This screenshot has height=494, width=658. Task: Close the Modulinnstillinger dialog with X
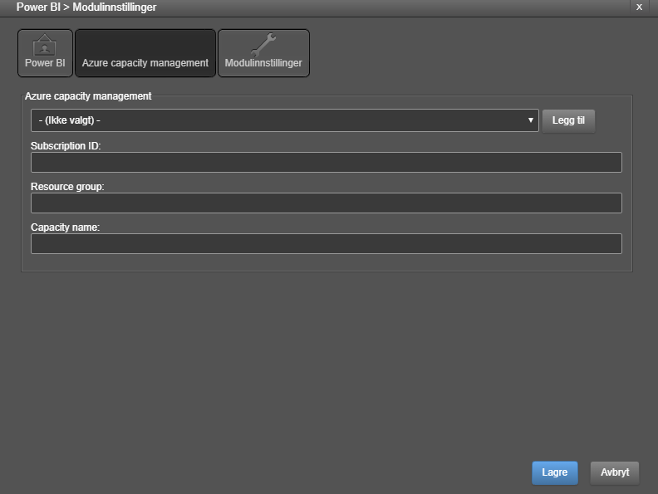coord(639,7)
